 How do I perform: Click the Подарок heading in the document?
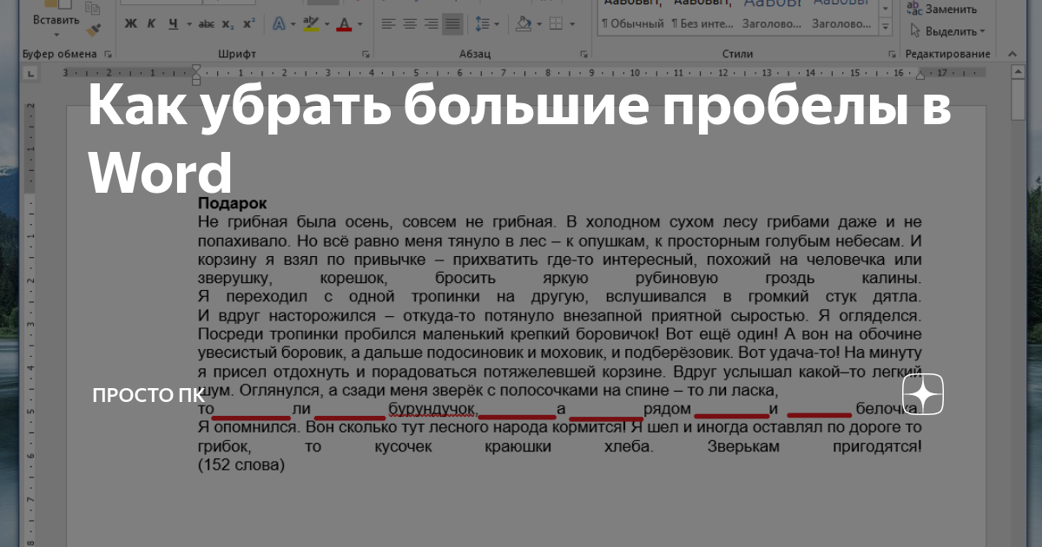tap(232, 202)
